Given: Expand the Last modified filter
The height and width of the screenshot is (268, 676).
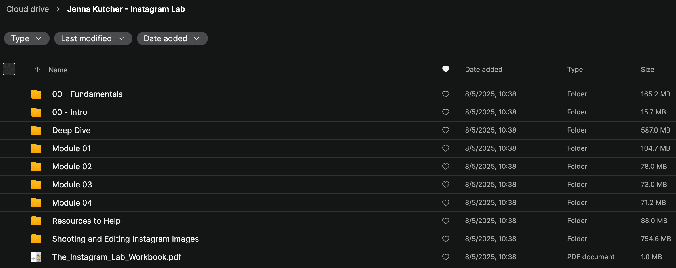Looking at the screenshot, I should pyautogui.click(x=93, y=38).
